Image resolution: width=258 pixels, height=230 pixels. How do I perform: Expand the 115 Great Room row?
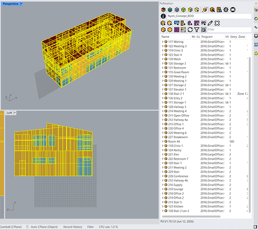pos(163,72)
